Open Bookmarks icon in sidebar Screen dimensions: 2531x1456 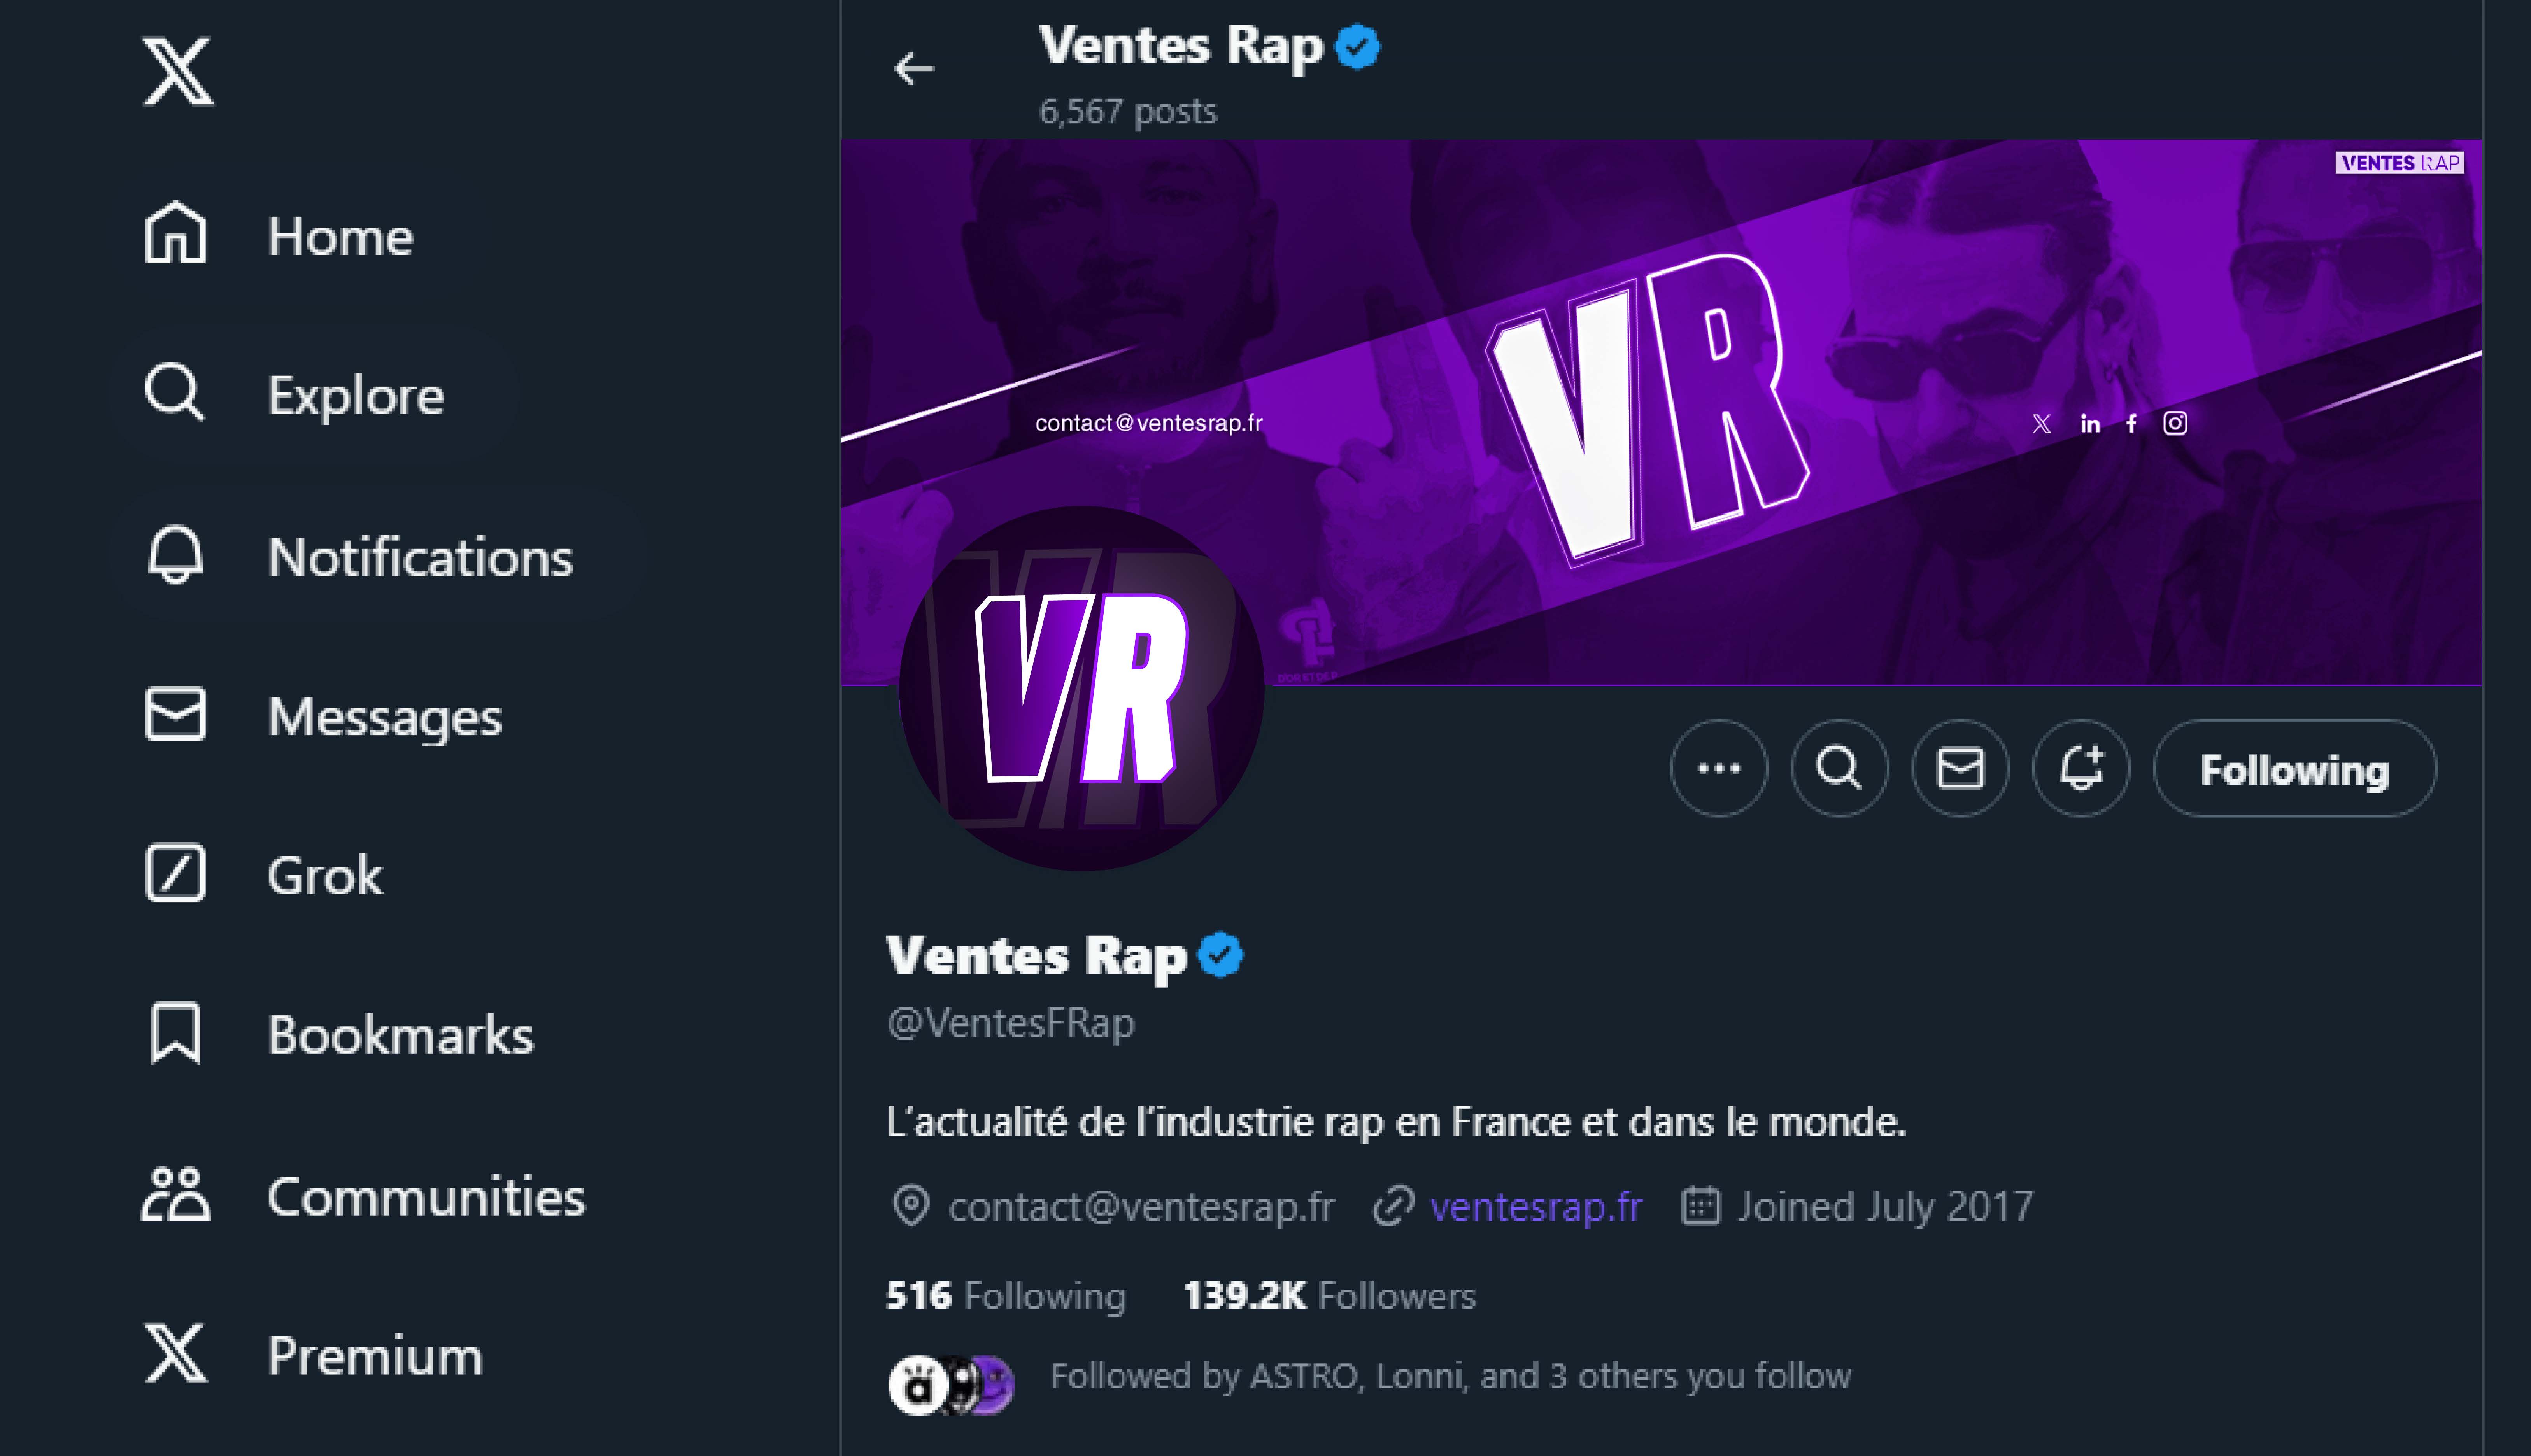coord(176,1034)
